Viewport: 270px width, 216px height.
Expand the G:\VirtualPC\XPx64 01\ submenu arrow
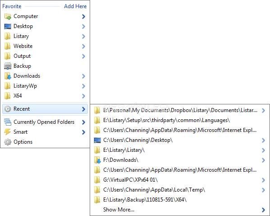tap(263, 180)
